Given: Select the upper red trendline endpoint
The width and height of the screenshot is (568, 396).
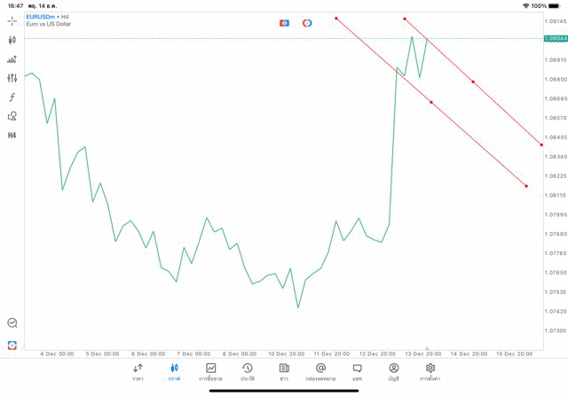Looking at the screenshot, I should coord(405,19).
